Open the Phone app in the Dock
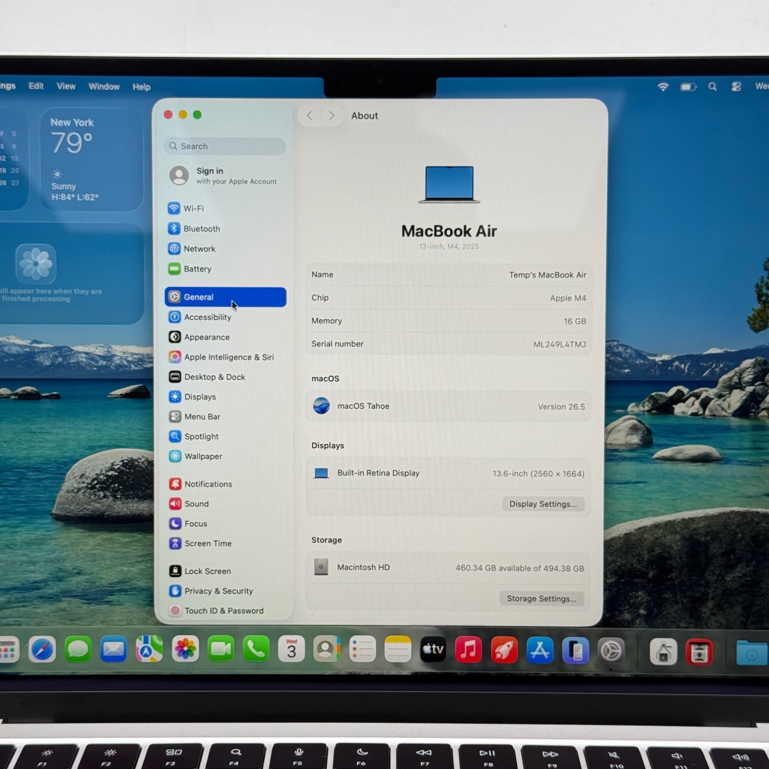This screenshot has width=769, height=769. pos(256,650)
